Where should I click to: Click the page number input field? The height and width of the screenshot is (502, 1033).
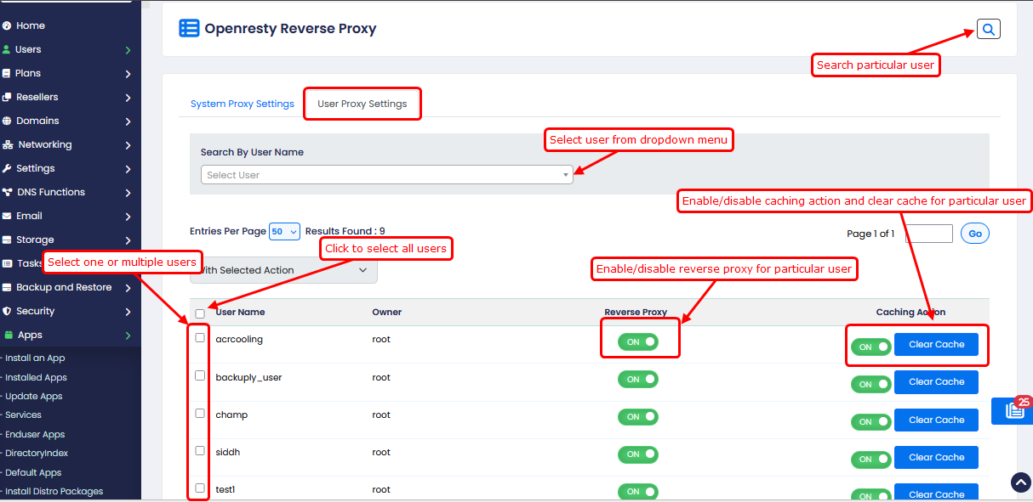pos(929,234)
